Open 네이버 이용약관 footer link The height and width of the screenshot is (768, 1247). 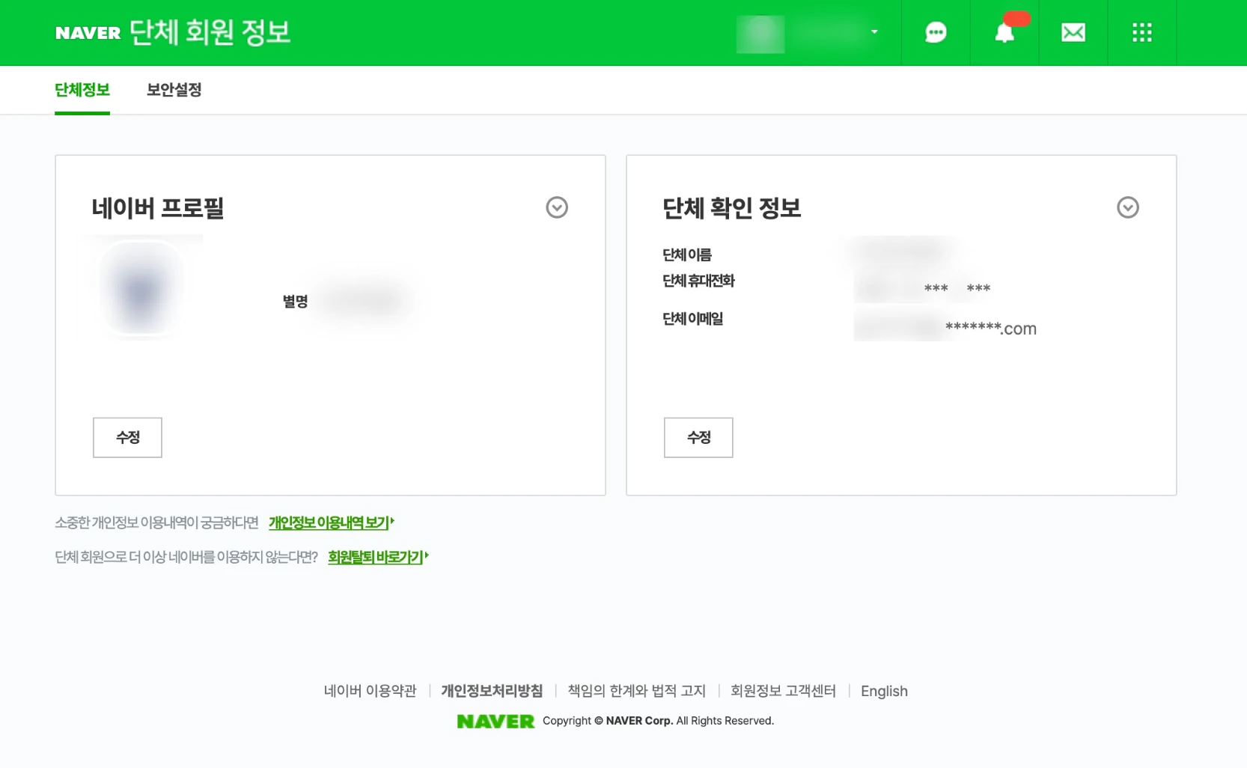tap(370, 691)
